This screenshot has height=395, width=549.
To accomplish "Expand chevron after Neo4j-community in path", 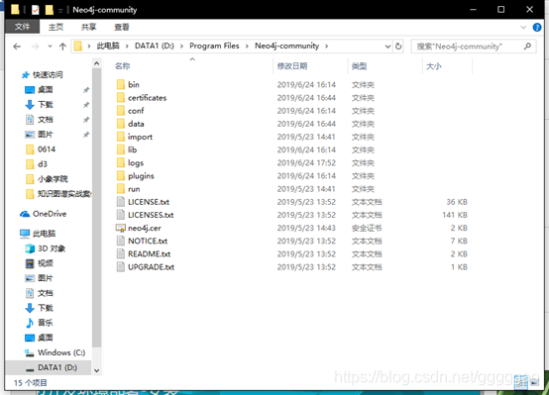I will [x=326, y=47].
